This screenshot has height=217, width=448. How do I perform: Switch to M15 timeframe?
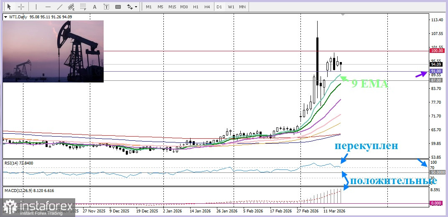click(x=172, y=7)
